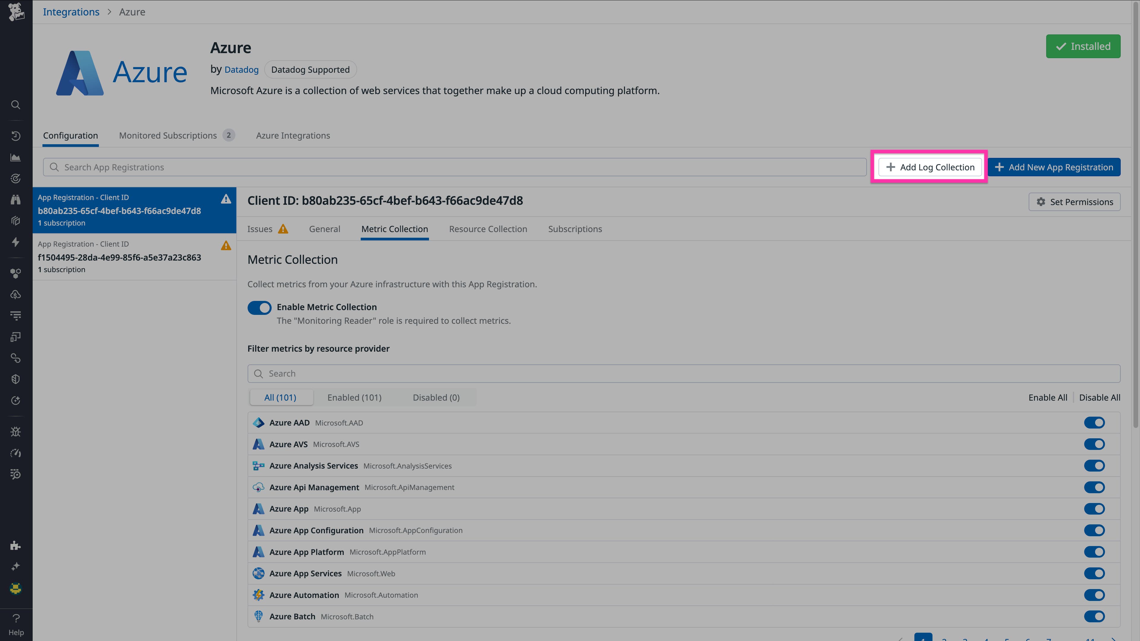Open sidebar search with the magnifying glass icon
This screenshot has width=1140, height=641.
coord(16,105)
